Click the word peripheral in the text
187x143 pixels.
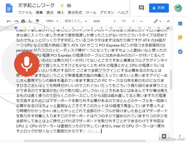click(24, 51)
